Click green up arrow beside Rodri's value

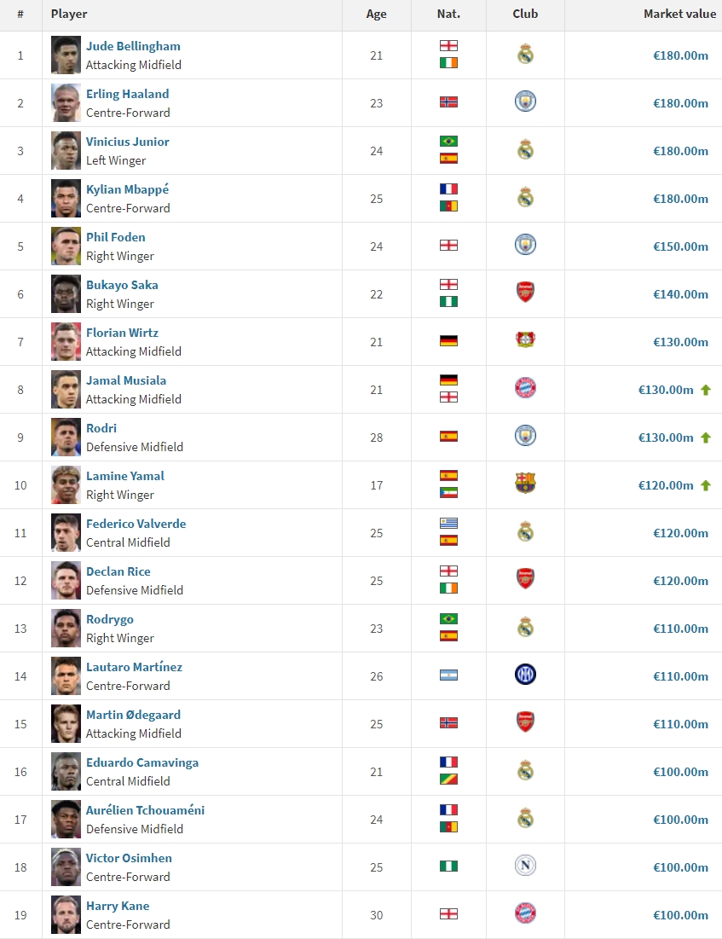point(705,438)
